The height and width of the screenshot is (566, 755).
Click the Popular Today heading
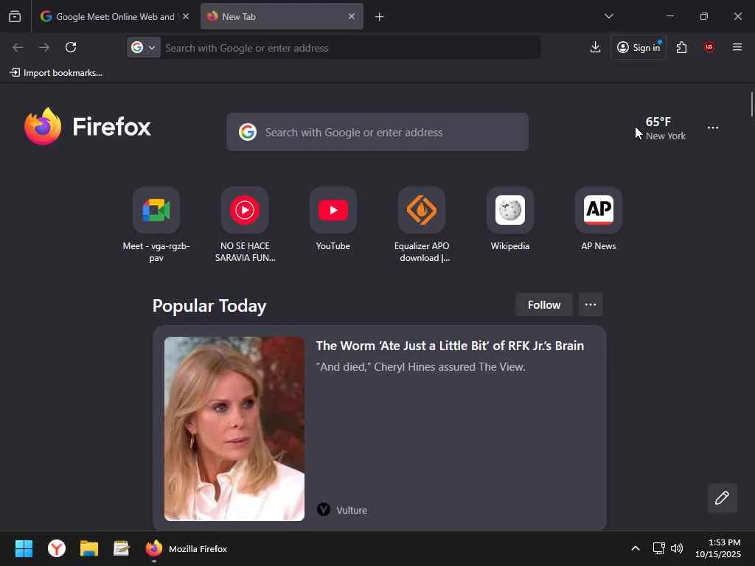coord(209,306)
